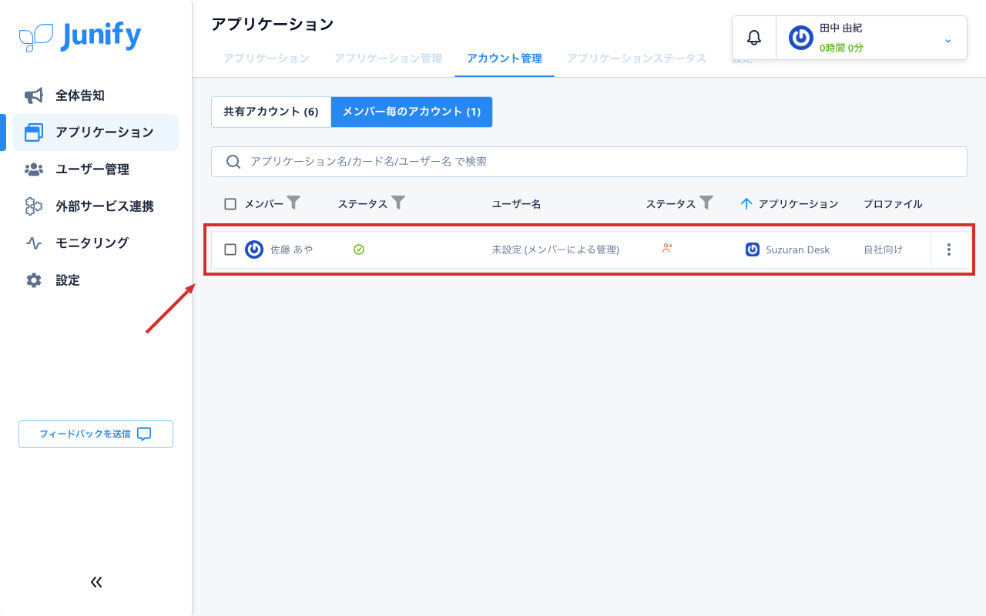Collapse the sidebar with double chevron

pos(96,582)
